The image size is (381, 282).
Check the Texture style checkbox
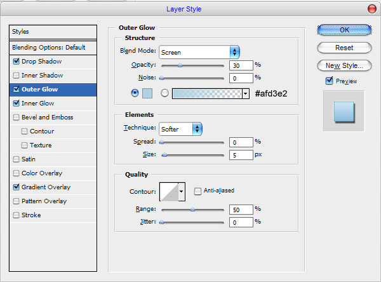(x=24, y=145)
